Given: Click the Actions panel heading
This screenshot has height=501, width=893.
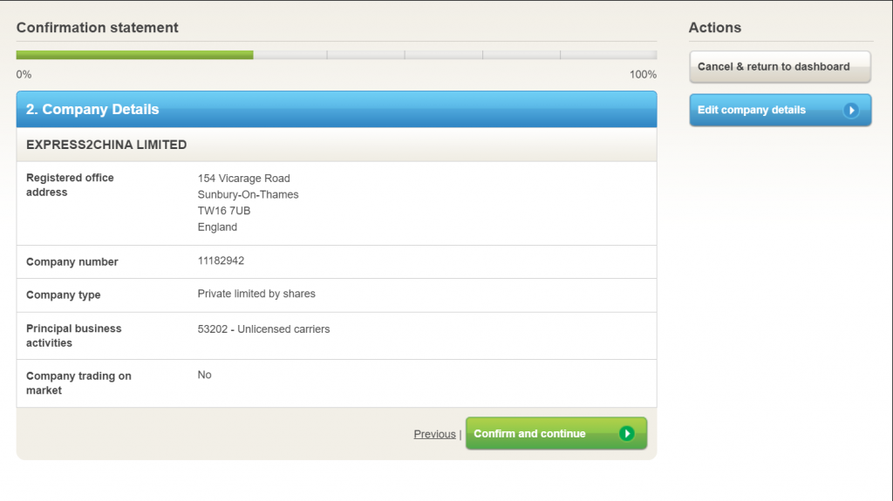Looking at the screenshot, I should (x=714, y=28).
